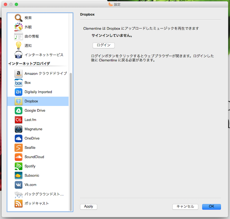Open 通知 notification settings
The image size is (230, 219).
(28, 46)
